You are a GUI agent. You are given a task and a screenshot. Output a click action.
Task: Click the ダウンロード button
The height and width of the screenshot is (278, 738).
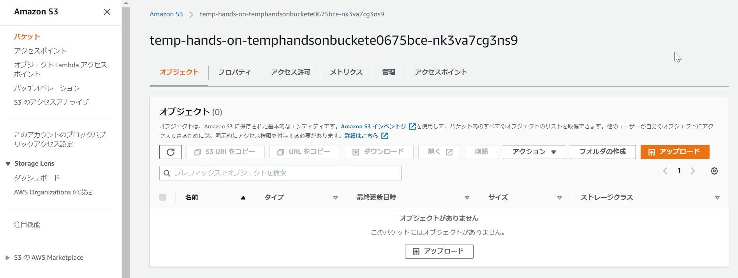pyautogui.click(x=379, y=152)
